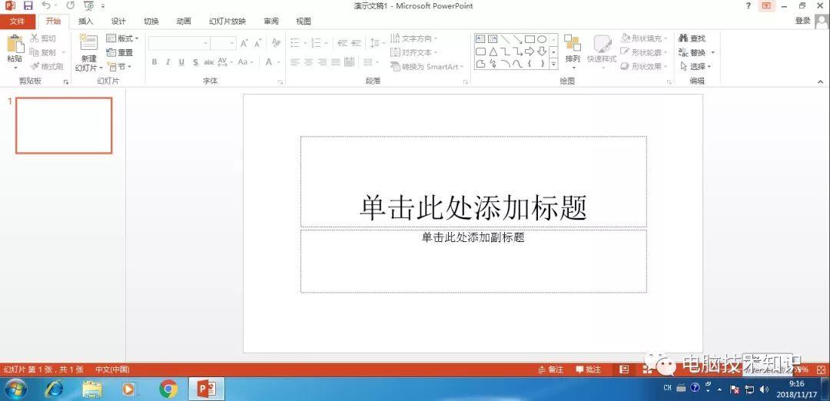Click the Increase Font Size icon

tap(244, 43)
